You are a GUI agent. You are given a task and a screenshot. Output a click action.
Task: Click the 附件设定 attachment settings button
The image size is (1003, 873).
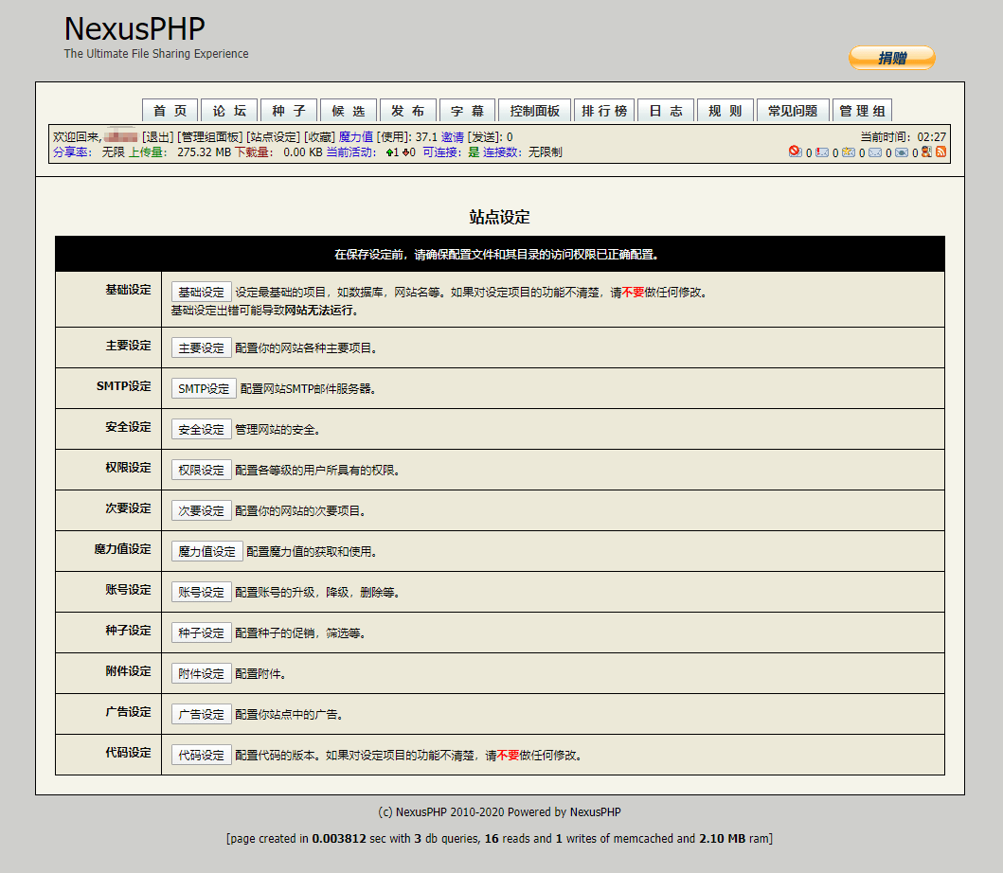201,673
